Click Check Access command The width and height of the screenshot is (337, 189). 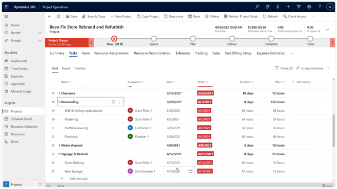[x=294, y=16]
